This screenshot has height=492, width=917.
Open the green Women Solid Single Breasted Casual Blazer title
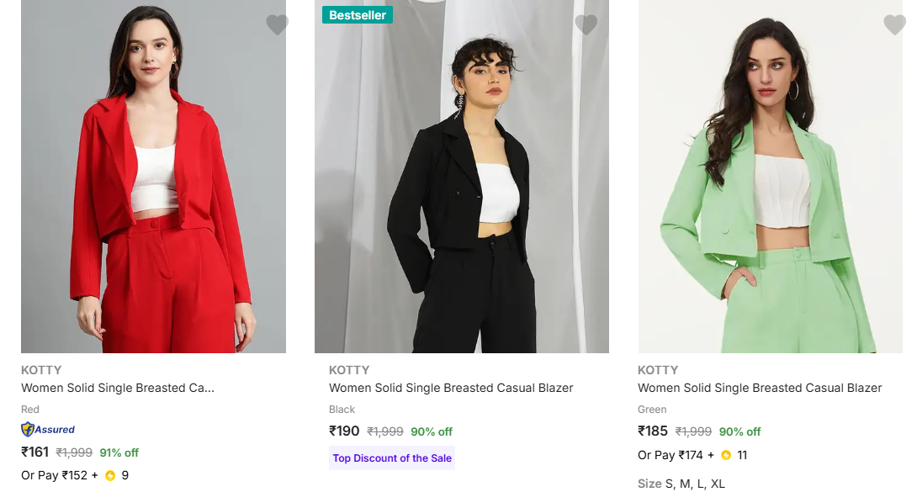click(x=760, y=388)
